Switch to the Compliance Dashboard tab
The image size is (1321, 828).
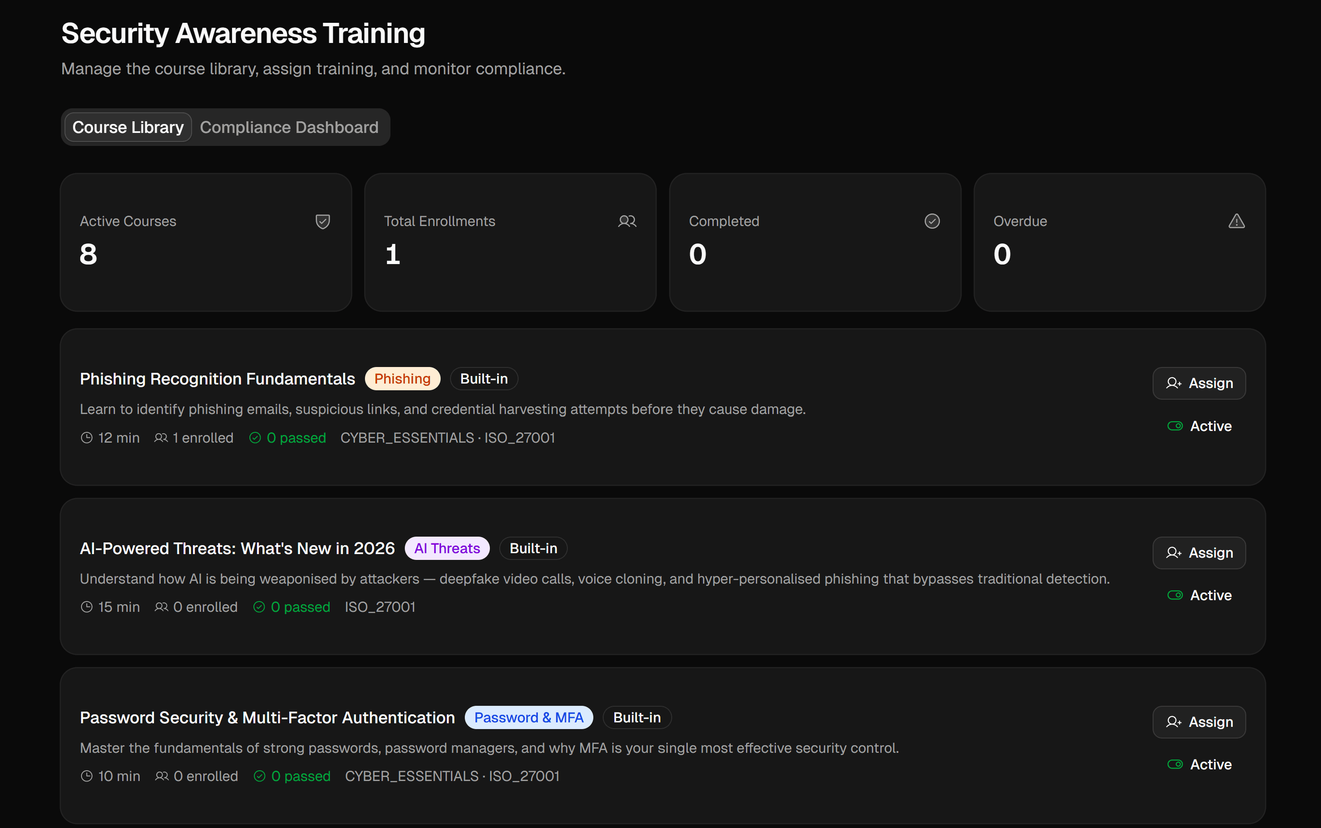point(289,127)
